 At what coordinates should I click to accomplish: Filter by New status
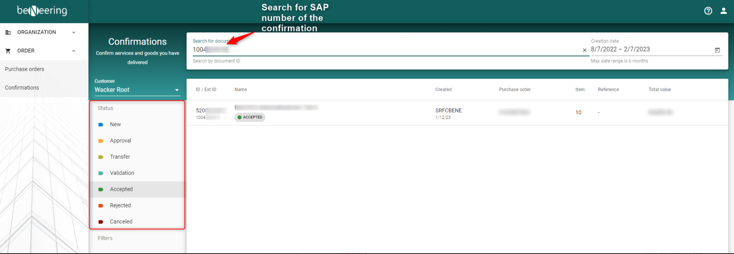[115, 125]
